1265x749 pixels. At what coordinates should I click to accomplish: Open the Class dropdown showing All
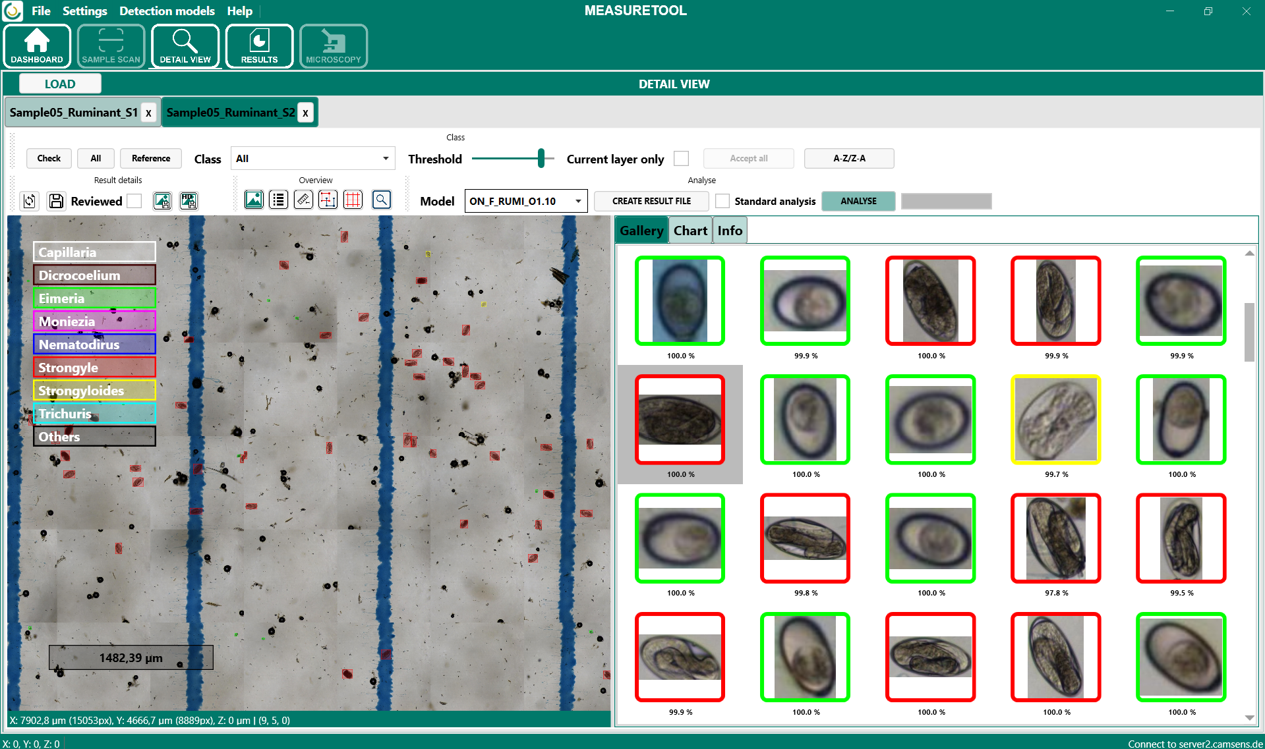point(312,159)
